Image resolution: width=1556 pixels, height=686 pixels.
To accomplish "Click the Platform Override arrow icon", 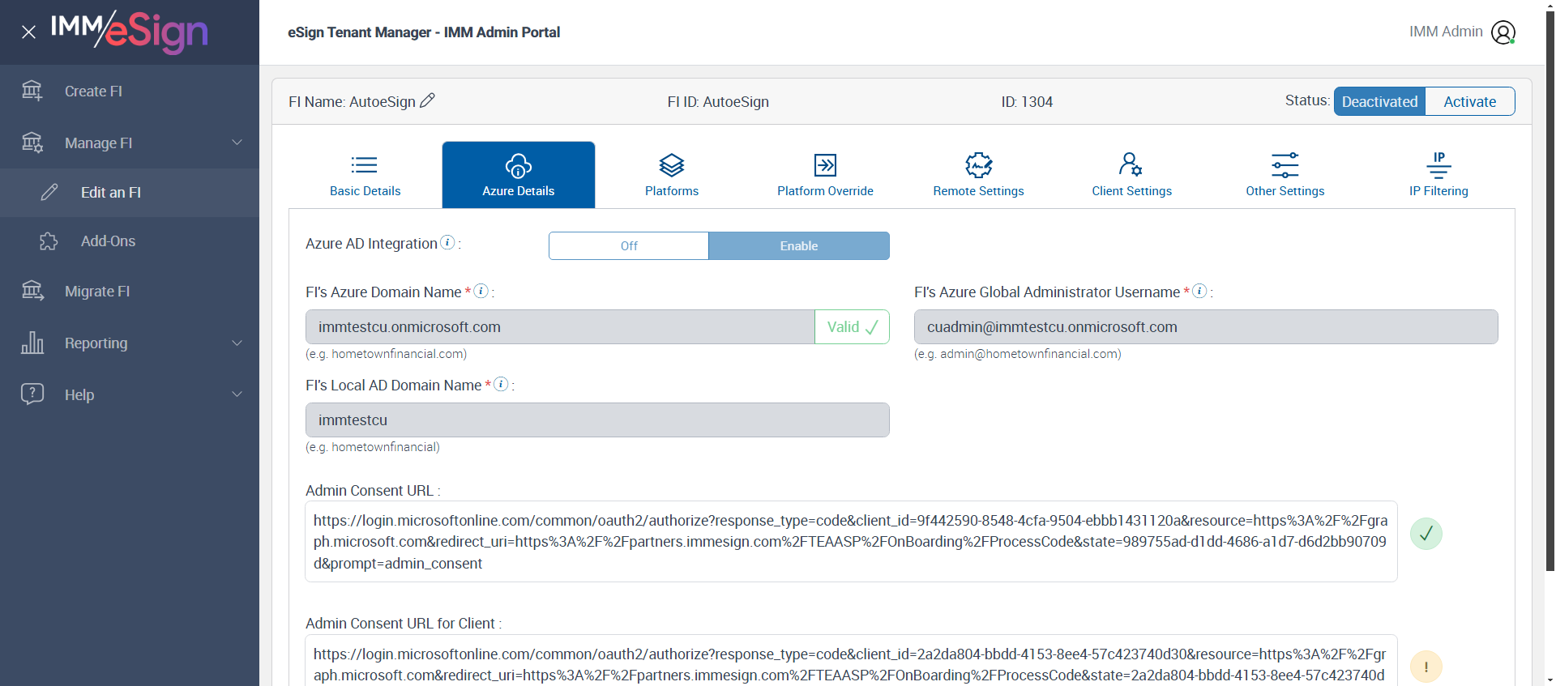I will (825, 165).
